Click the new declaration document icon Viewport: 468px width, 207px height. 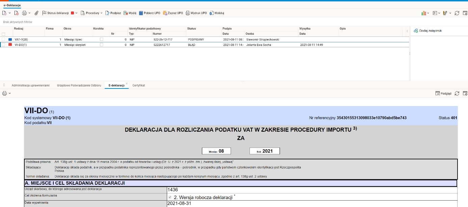(4, 13)
